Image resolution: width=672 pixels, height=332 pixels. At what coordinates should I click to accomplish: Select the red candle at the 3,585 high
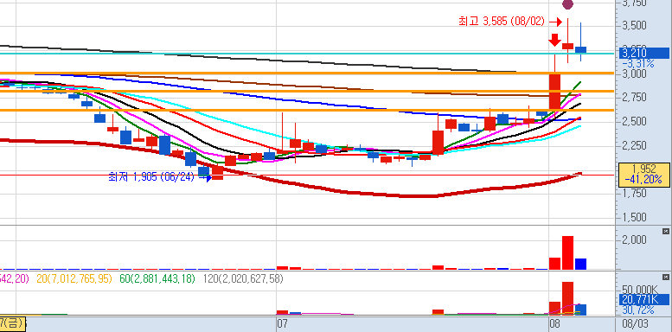(568, 47)
